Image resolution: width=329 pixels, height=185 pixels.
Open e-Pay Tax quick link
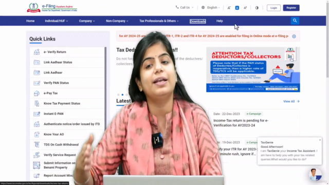[x=50, y=93]
